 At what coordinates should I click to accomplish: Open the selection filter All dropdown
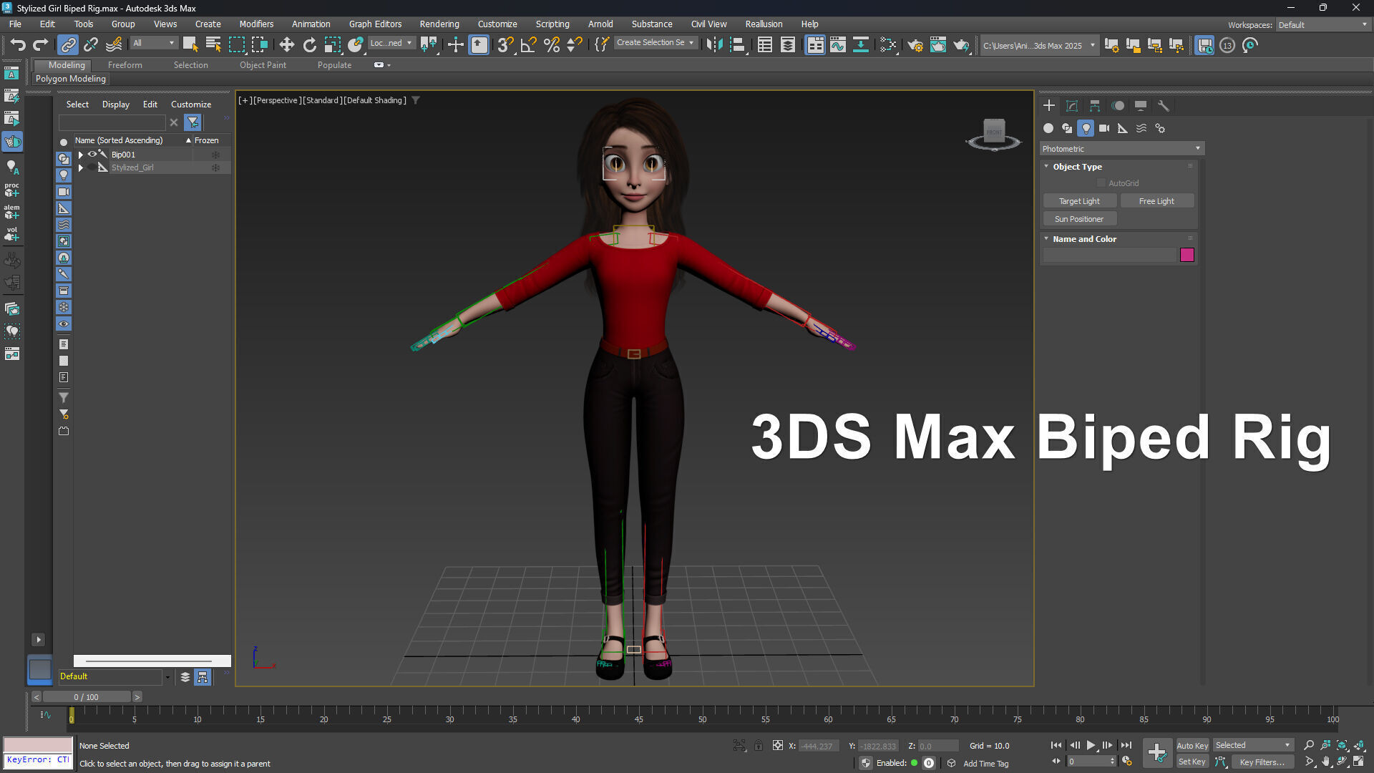click(154, 43)
